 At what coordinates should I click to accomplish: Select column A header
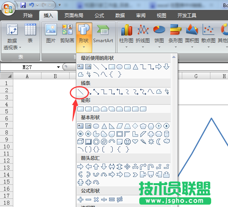click(27, 76)
